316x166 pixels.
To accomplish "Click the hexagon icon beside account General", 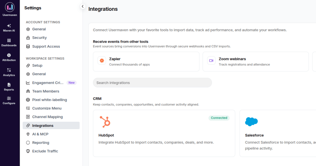I will click(x=28, y=29).
